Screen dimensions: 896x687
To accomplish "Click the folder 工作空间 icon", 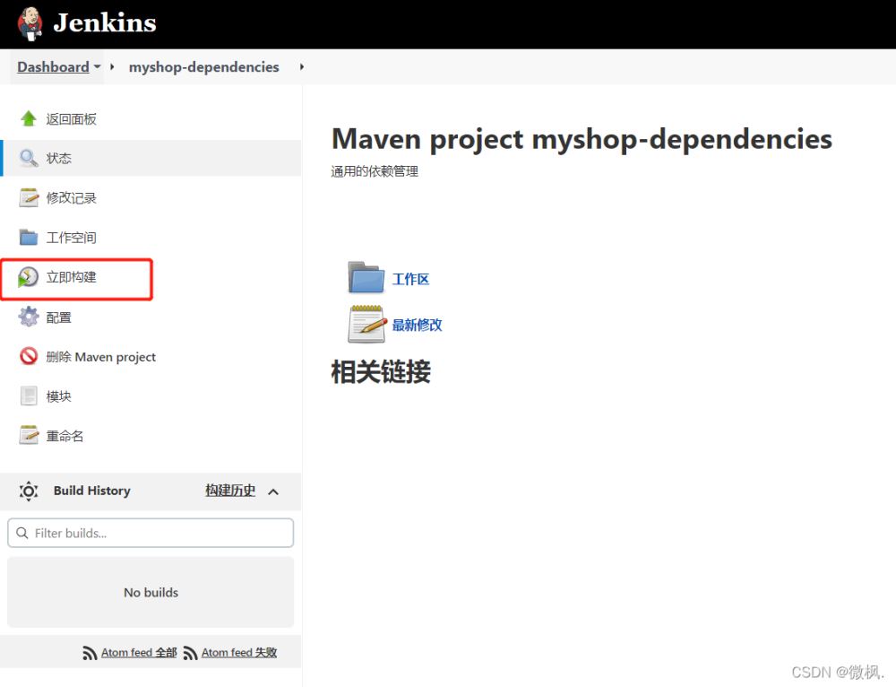I will [29, 237].
